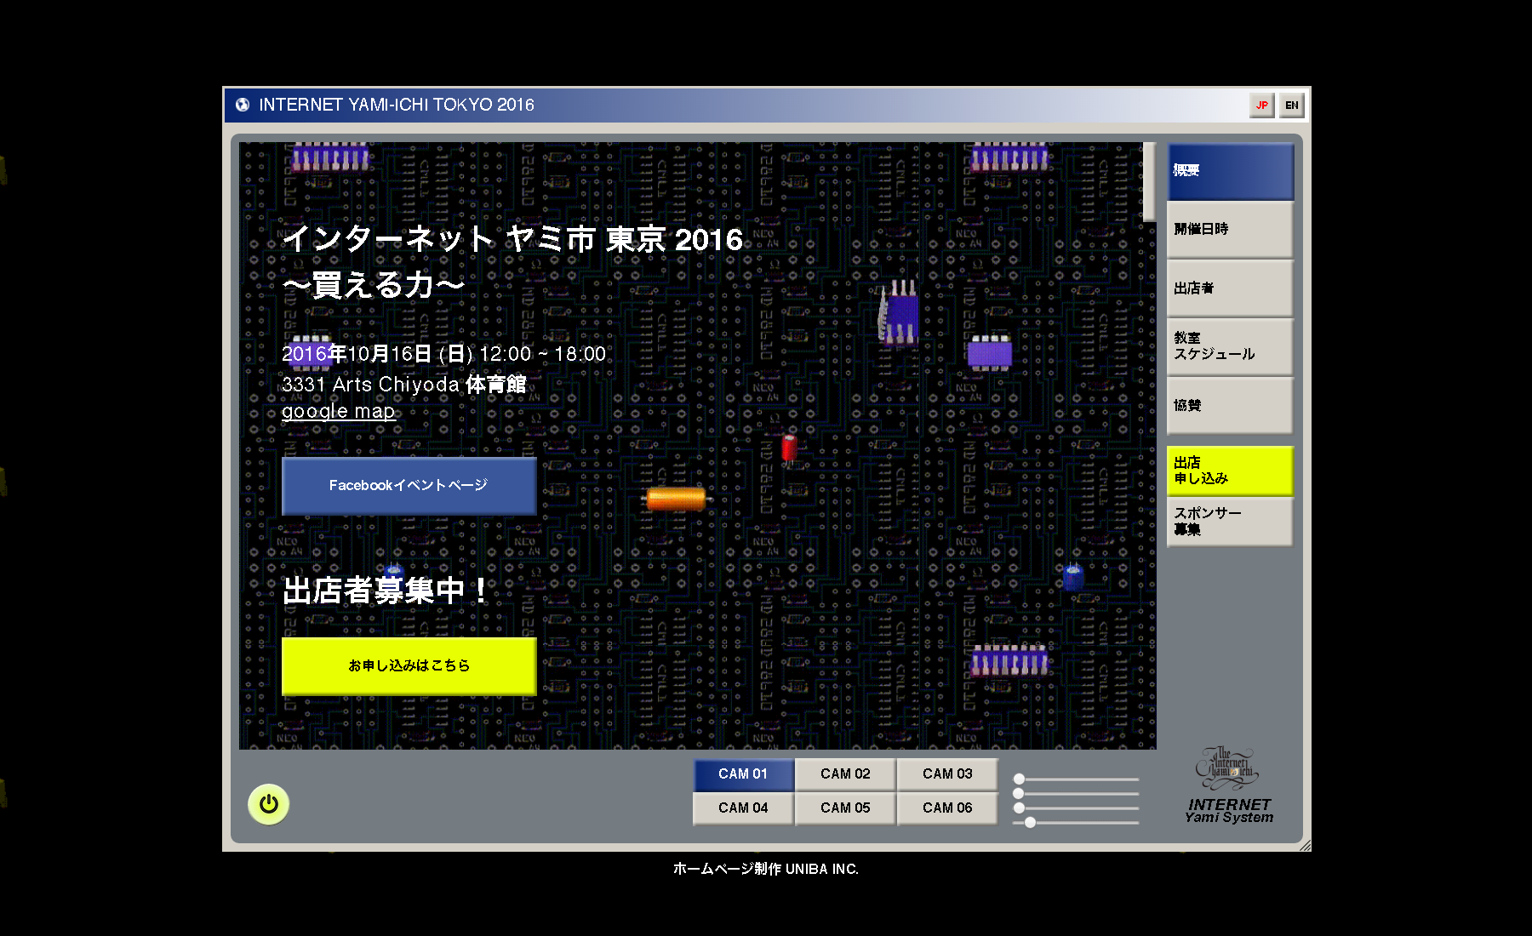
Task: Activate CAM 06
Action: click(947, 808)
